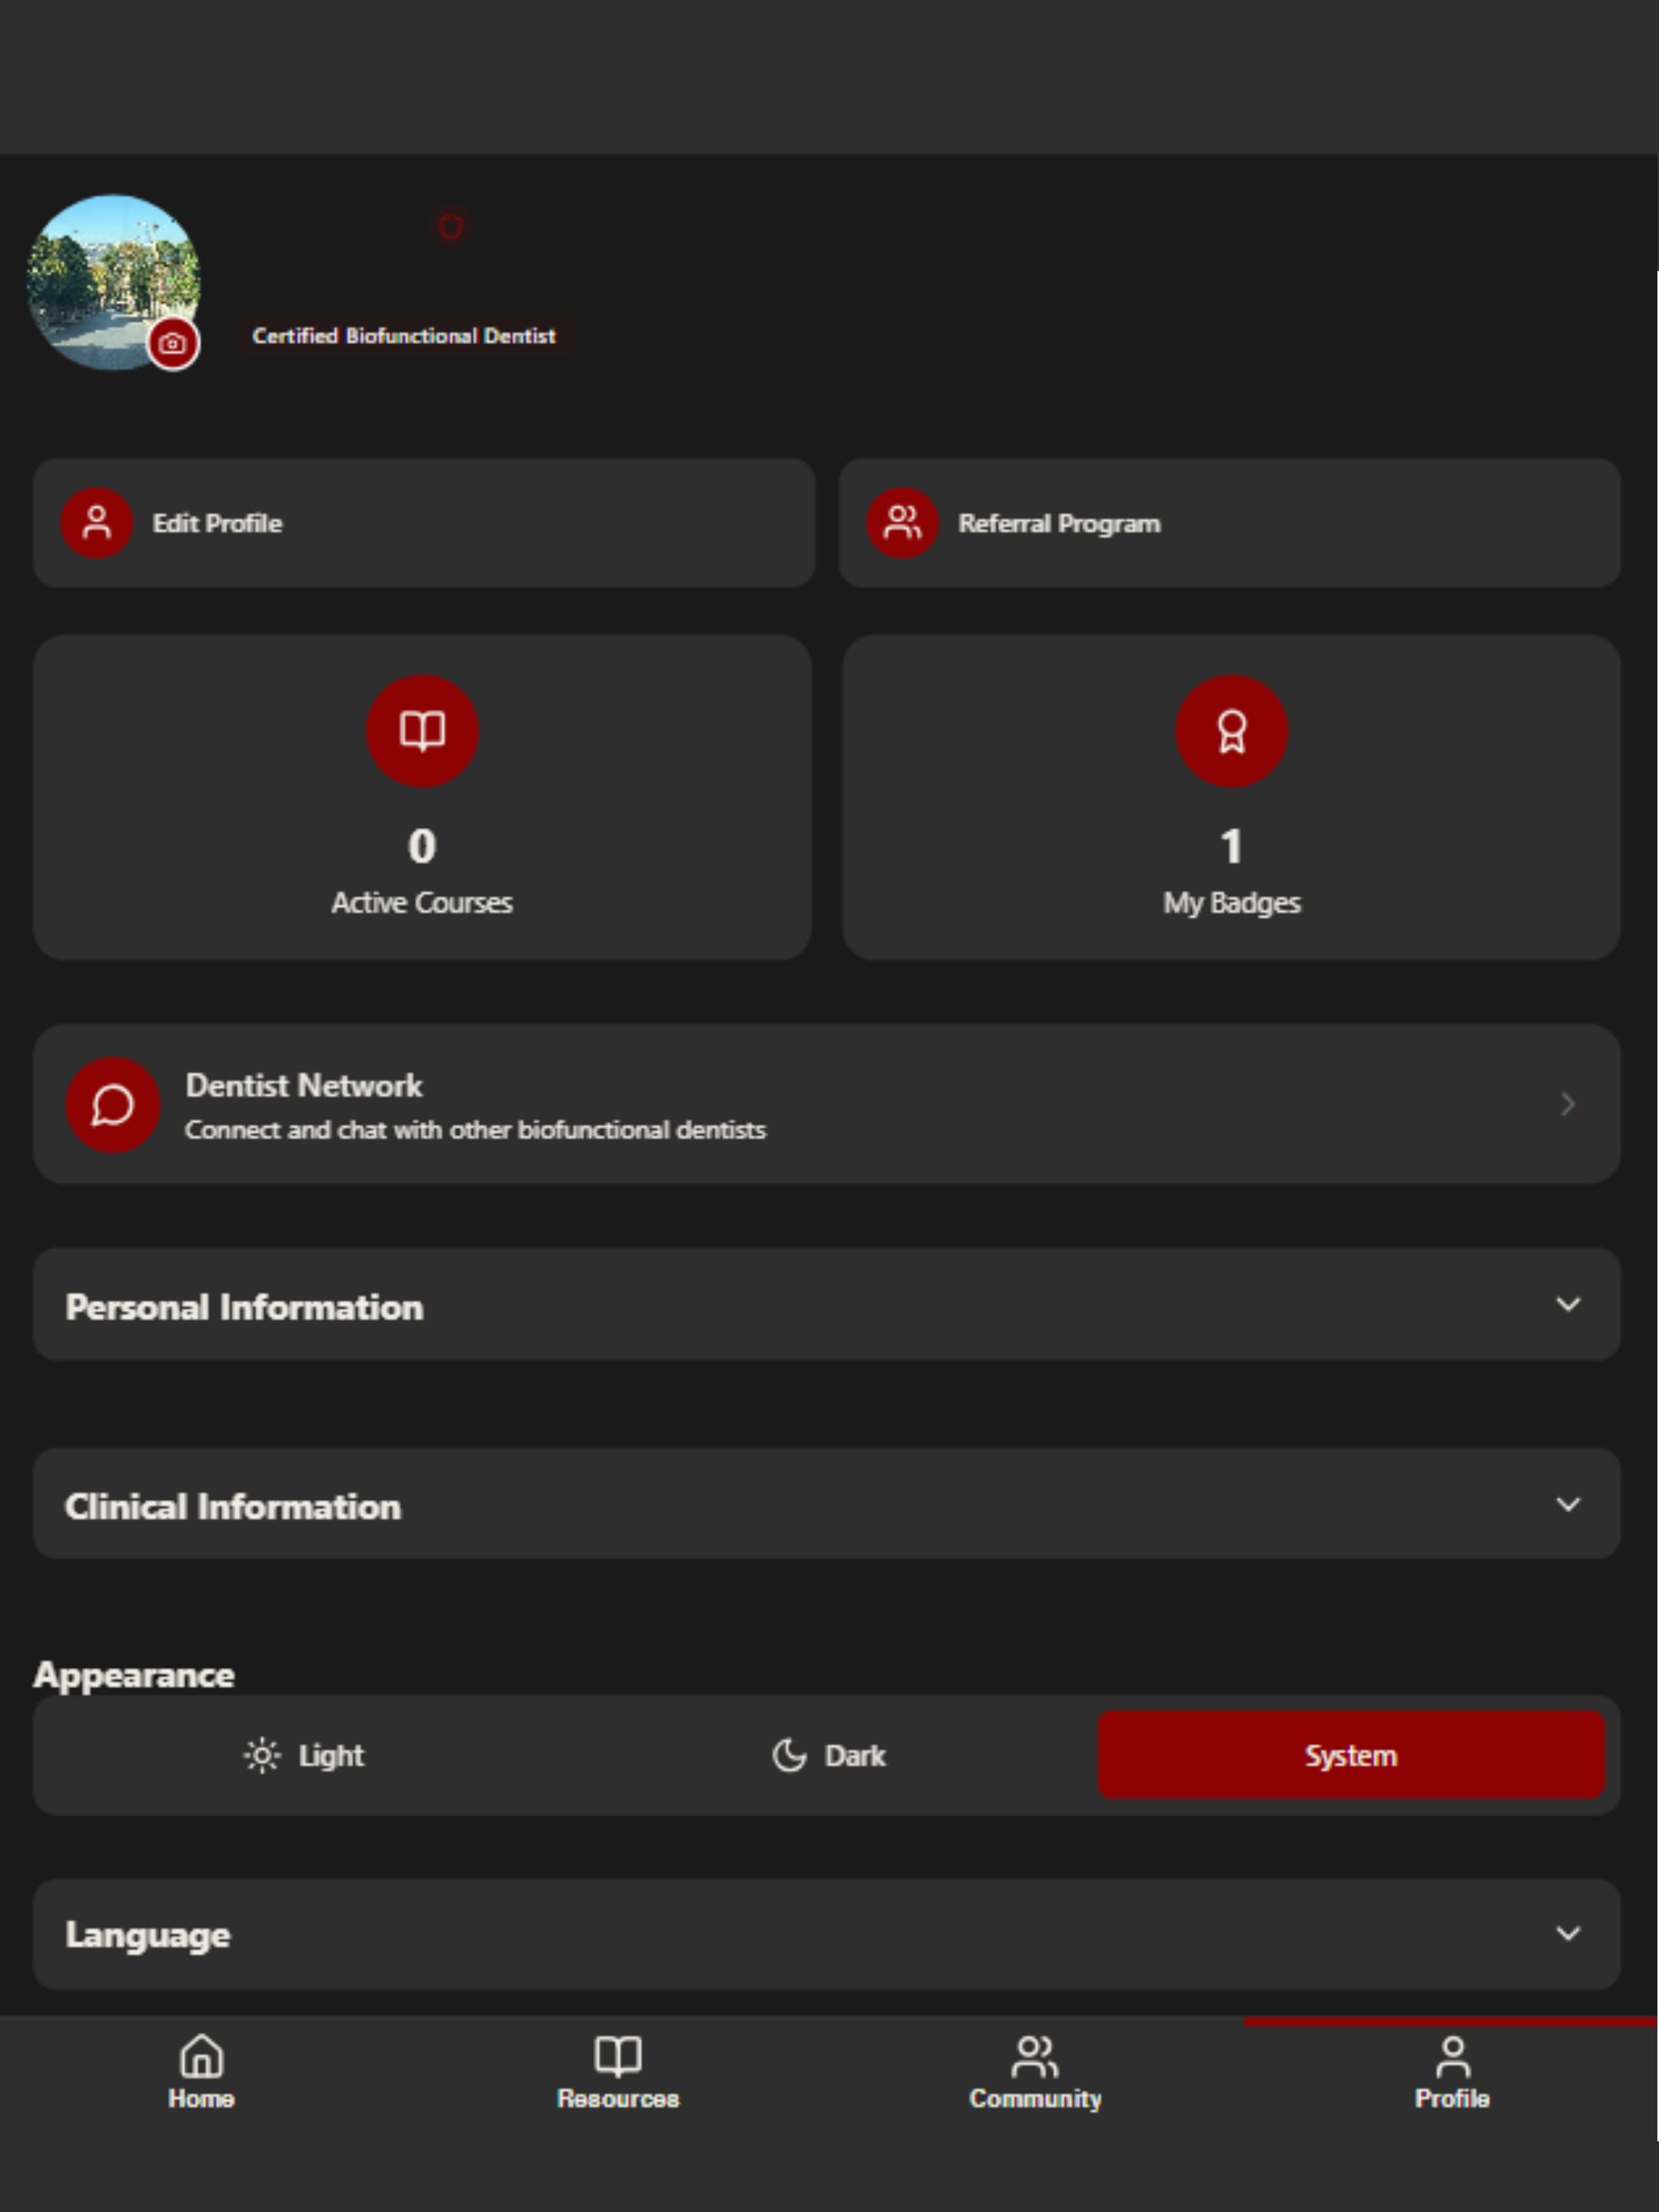Open the My Badges ribbon icon
1659x2212 pixels.
(1231, 731)
